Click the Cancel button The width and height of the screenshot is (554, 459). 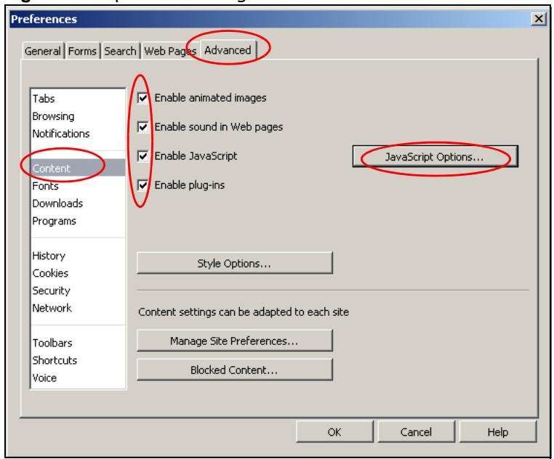416,432
